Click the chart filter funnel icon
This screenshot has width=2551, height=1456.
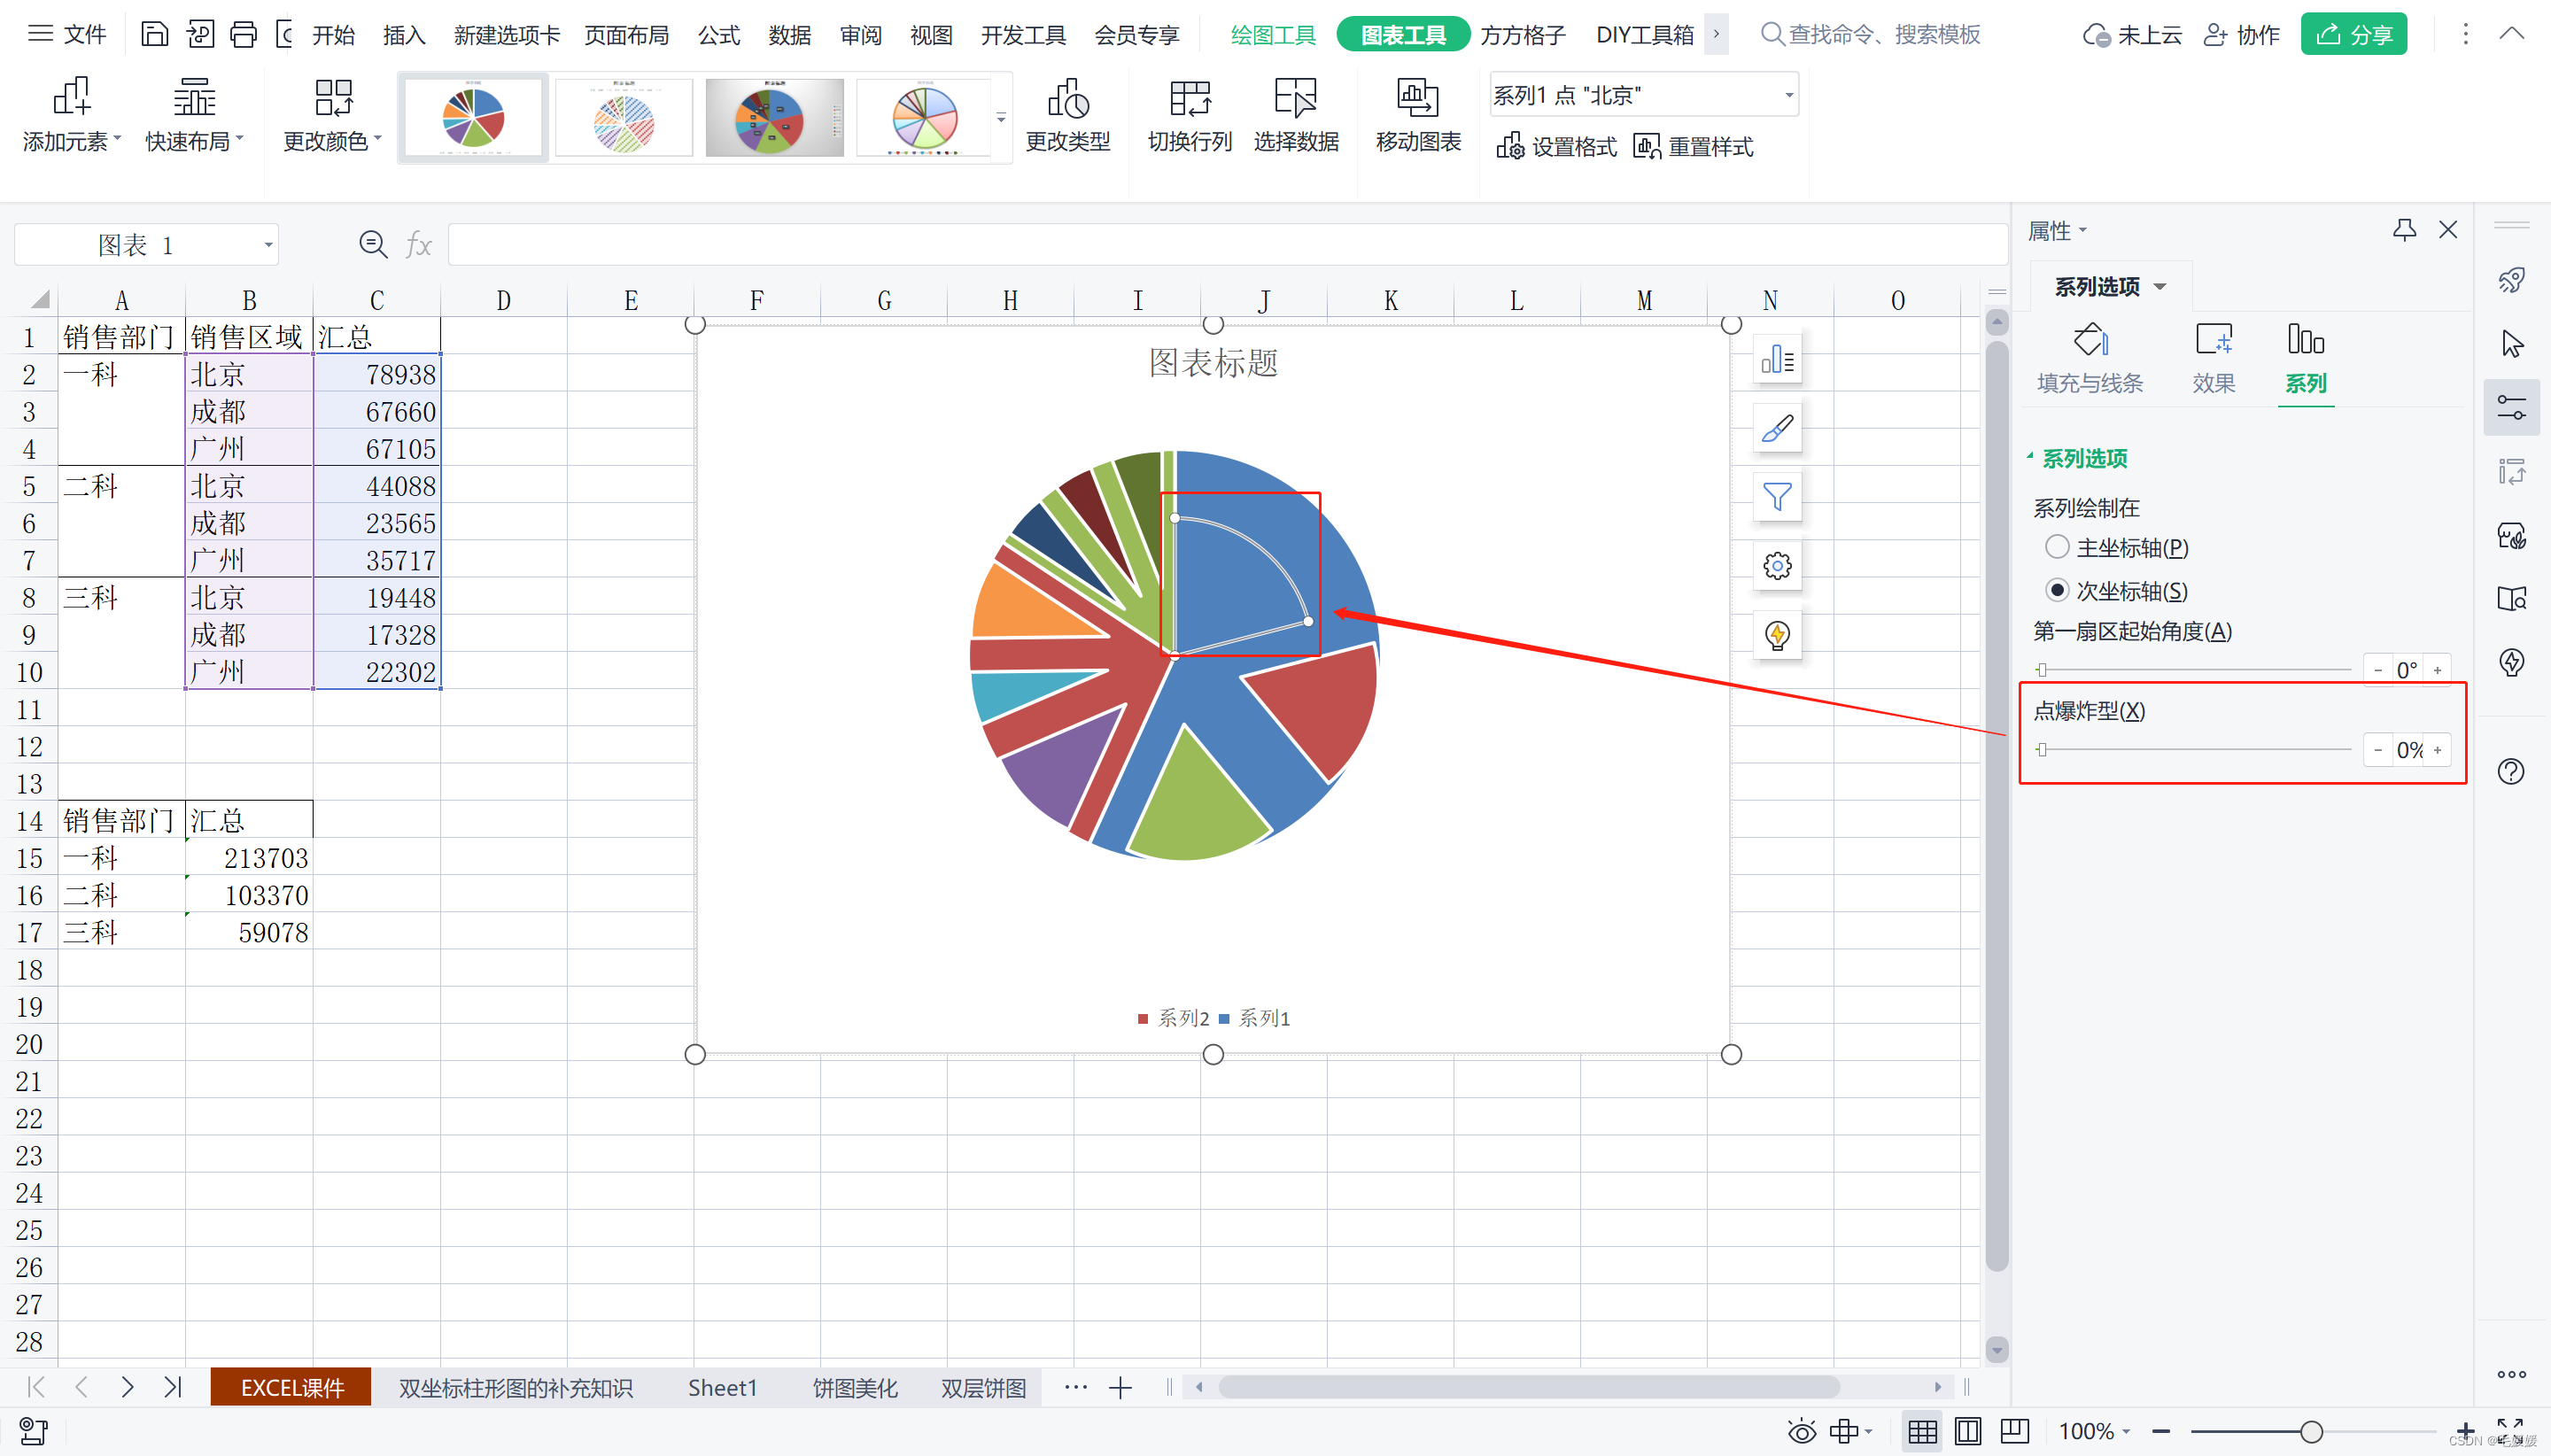[x=1776, y=497]
